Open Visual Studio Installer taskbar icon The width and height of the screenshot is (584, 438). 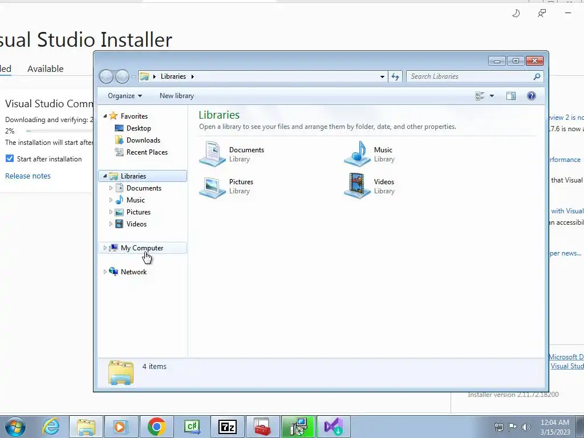click(x=333, y=427)
